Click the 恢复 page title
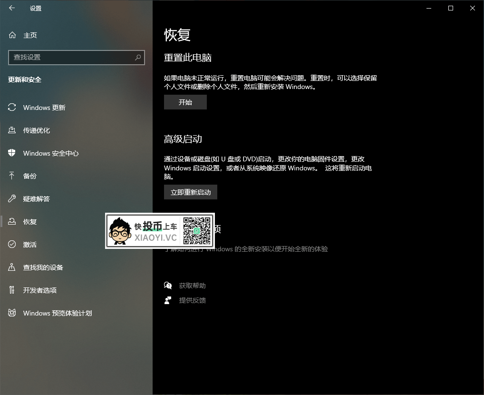 tap(177, 35)
